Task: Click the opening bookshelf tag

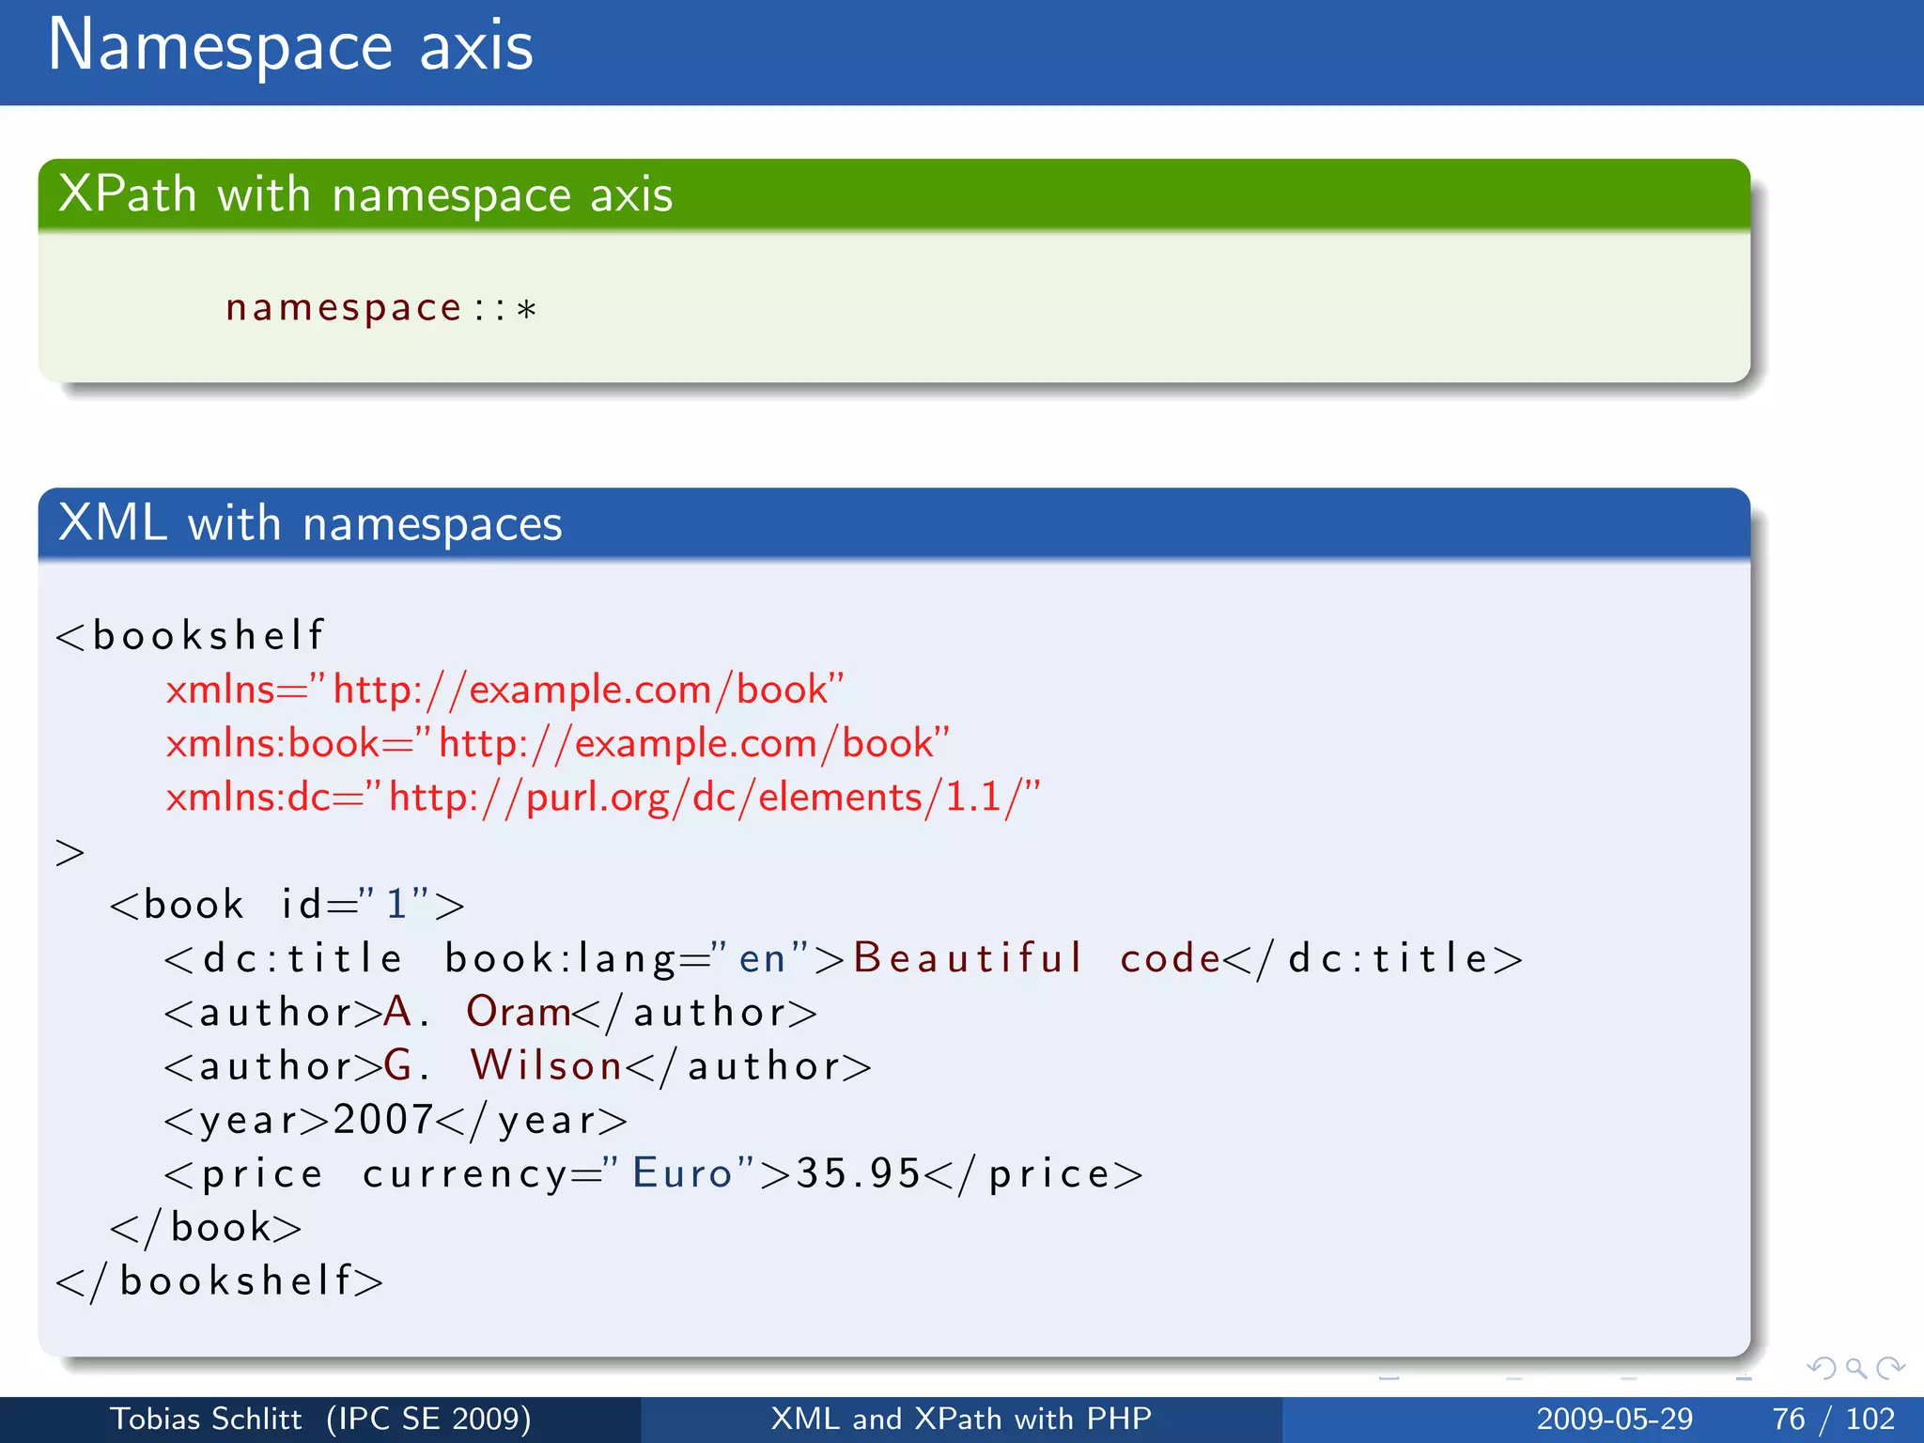Action: tap(191, 636)
